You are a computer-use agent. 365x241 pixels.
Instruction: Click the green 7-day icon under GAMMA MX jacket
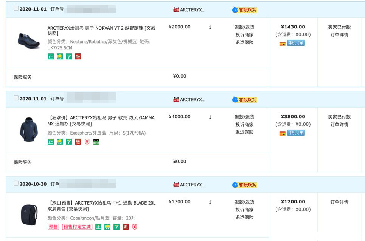(69, 142)
